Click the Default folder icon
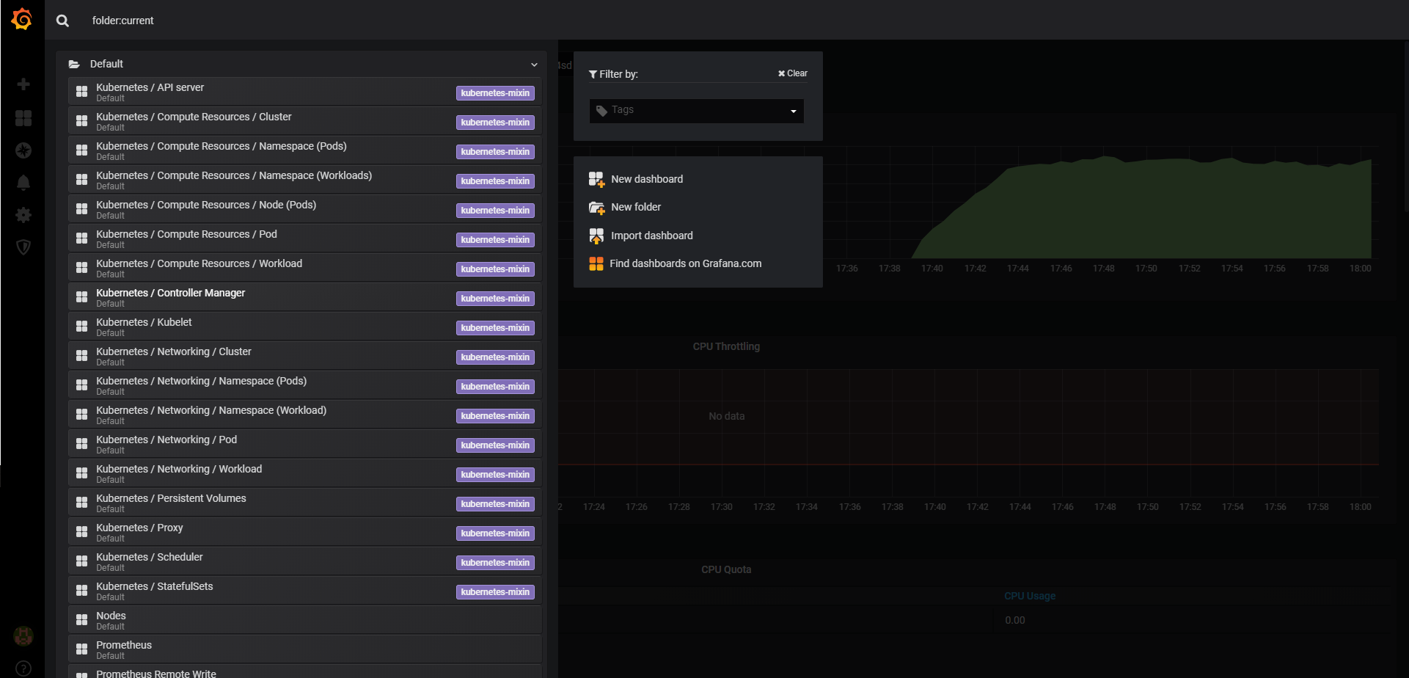 click(74, 65)
